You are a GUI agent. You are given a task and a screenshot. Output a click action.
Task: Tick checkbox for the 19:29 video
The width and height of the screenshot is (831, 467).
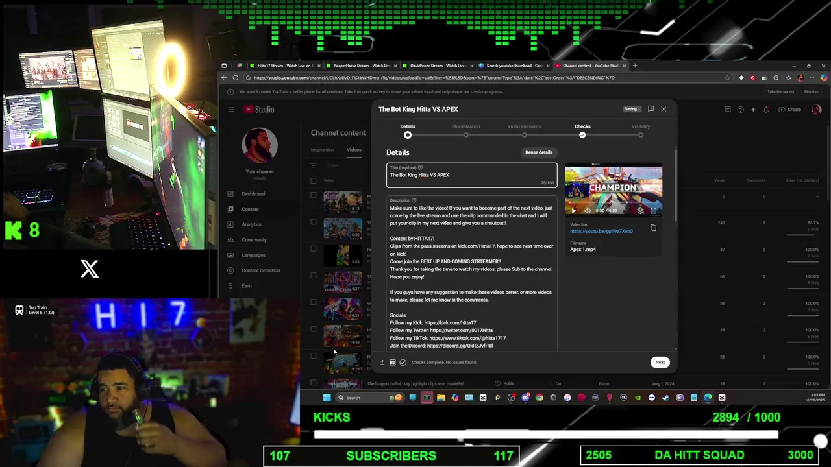coord(314,356)
